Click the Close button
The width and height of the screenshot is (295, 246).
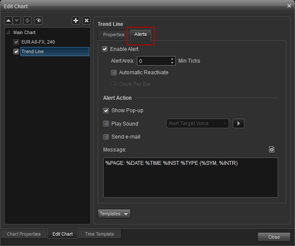(x=274, y=237)
